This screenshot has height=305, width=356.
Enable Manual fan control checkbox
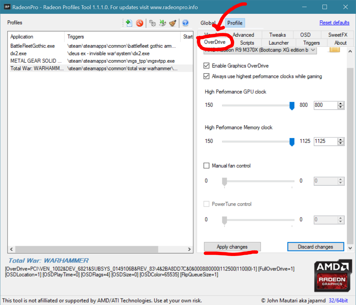pyautogui.click(x=206, y=166)
